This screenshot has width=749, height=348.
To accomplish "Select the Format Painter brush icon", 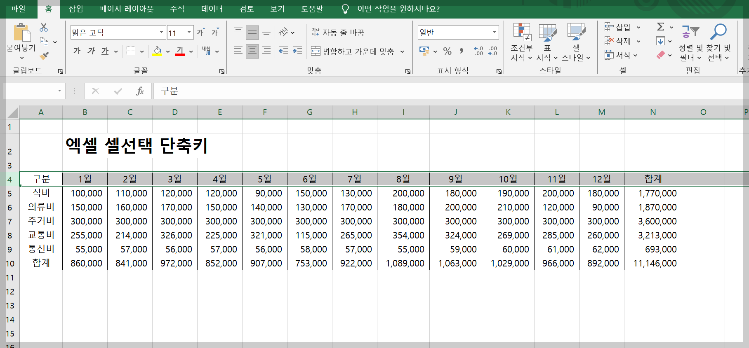I will [44, 55].
